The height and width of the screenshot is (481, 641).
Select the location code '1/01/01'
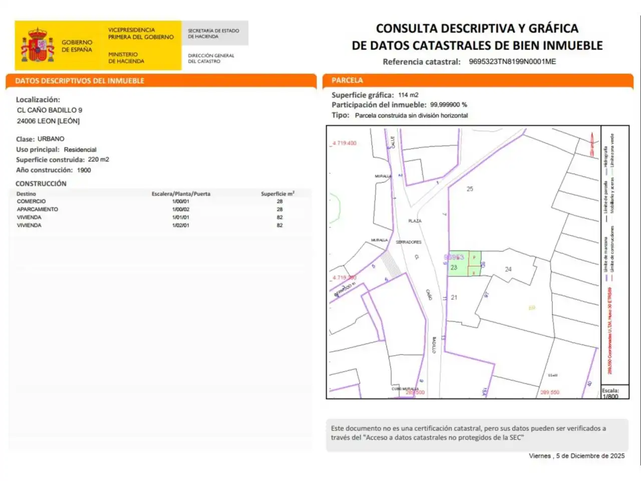point(181,217)
